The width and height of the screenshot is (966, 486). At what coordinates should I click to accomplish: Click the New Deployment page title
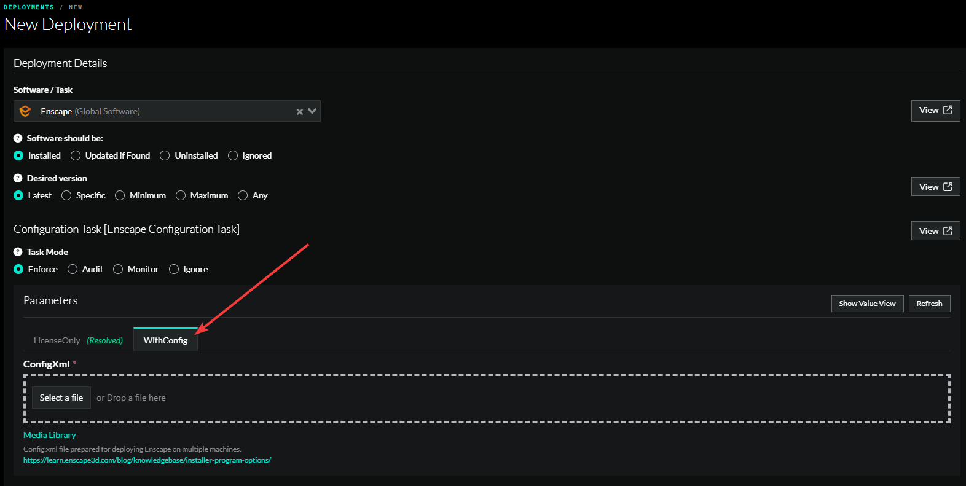[68, 25]
